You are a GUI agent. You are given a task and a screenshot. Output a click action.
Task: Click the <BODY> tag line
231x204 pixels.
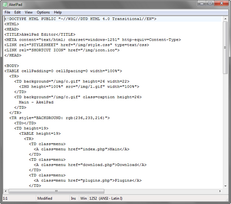12,66
